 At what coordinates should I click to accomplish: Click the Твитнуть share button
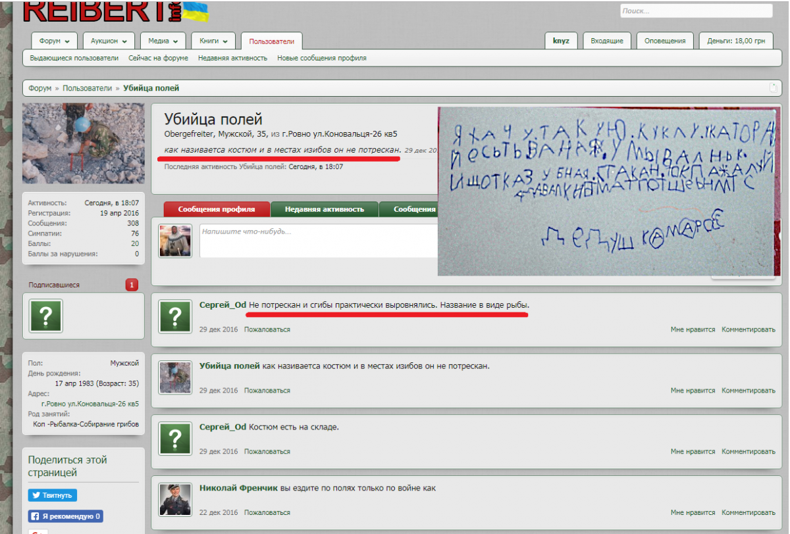point(53,495)
